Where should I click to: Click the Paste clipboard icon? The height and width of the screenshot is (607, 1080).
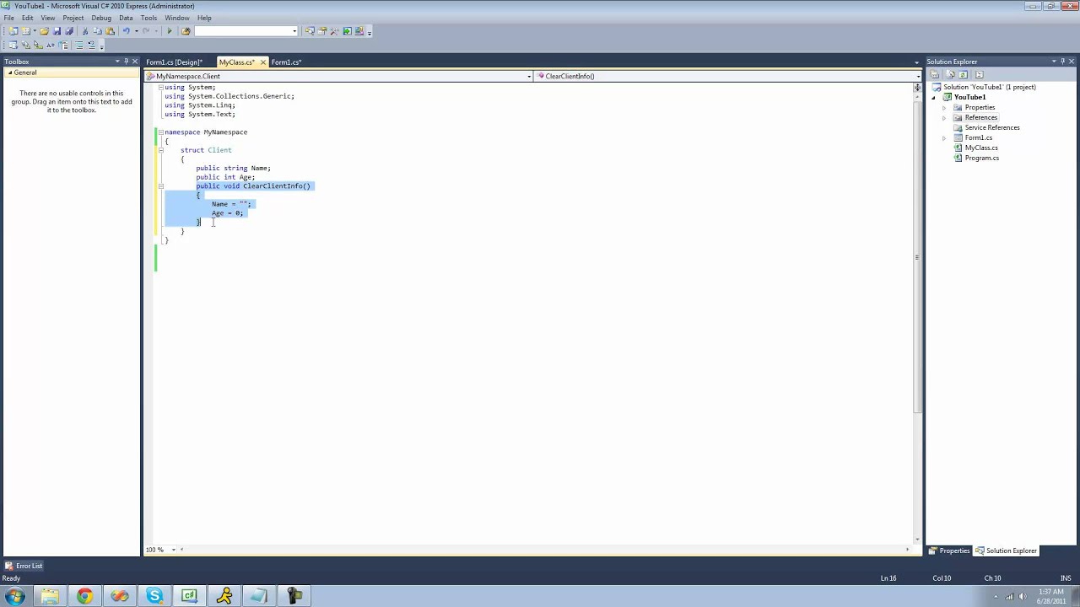point(110,31)
